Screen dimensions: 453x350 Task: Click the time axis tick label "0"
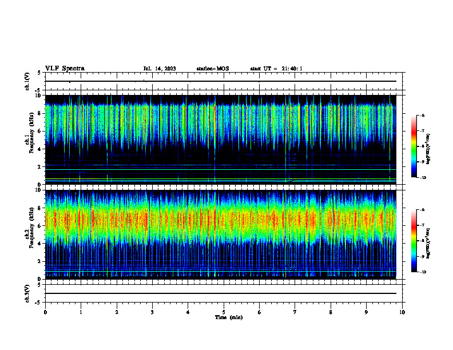coord(45,312)
